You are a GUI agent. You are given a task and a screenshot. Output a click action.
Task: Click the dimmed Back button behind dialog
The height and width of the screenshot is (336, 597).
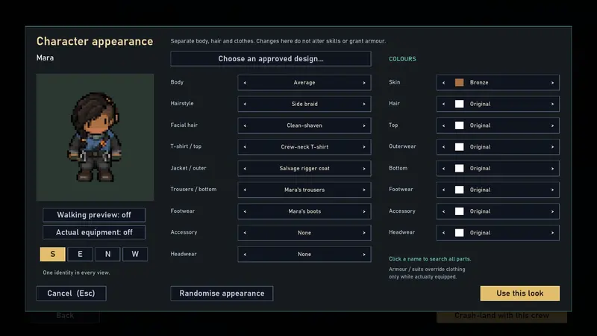65,316
